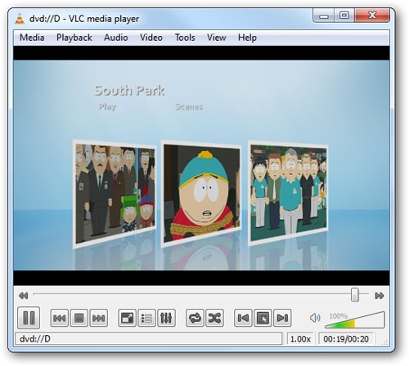This screenshot has height=366, width=409.
Task: Toggle the elapsed time display 00:19/00:20
Action: 346,339
